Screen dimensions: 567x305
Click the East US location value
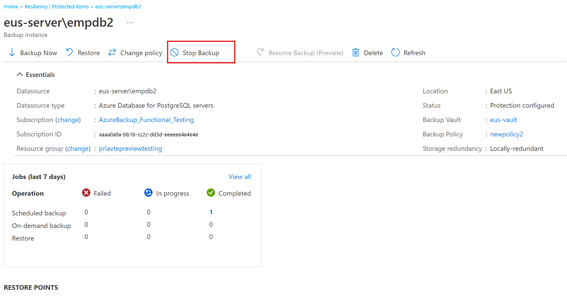(x=501, y=91)
